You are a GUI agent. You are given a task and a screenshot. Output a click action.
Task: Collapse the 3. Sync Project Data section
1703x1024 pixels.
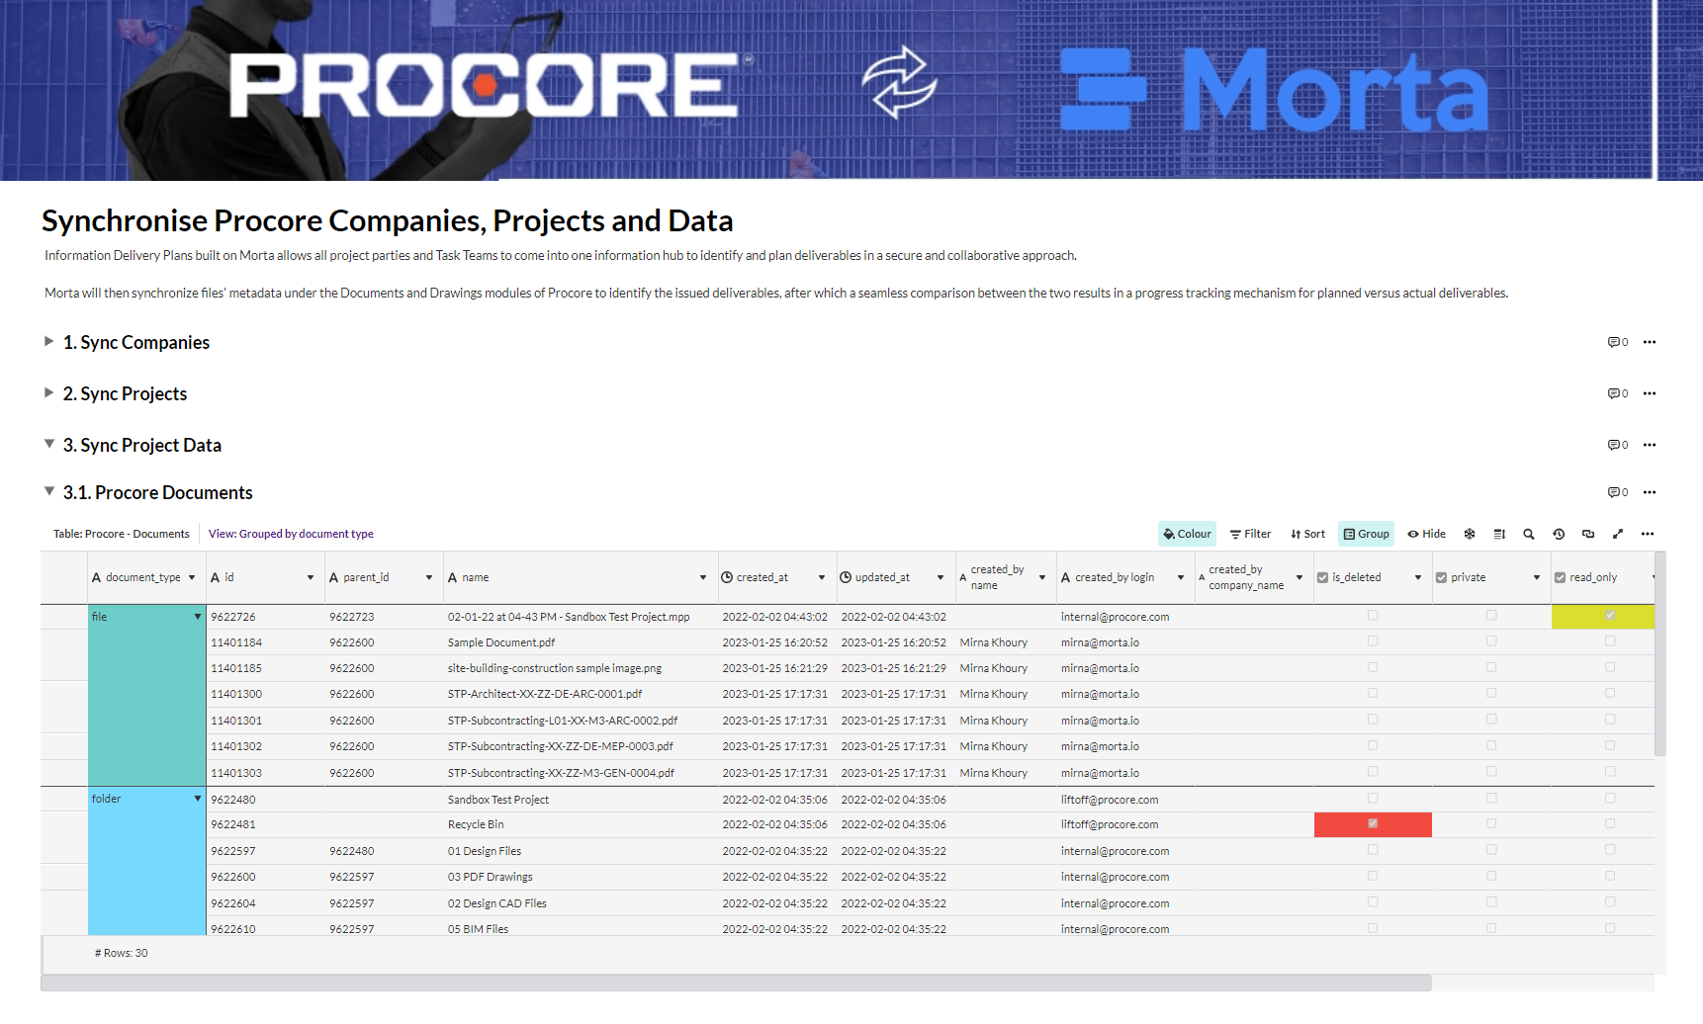48,444
